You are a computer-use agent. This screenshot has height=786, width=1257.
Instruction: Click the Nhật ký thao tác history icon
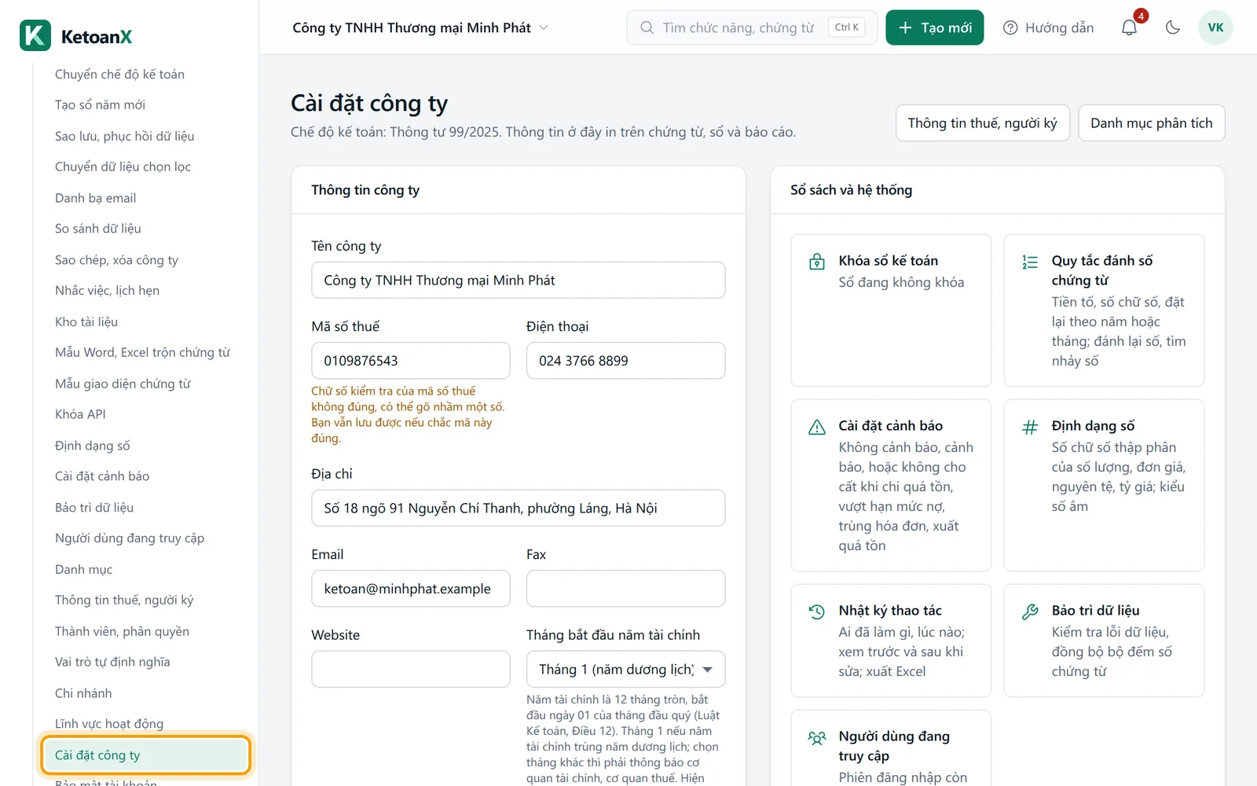tap(817, 612)
